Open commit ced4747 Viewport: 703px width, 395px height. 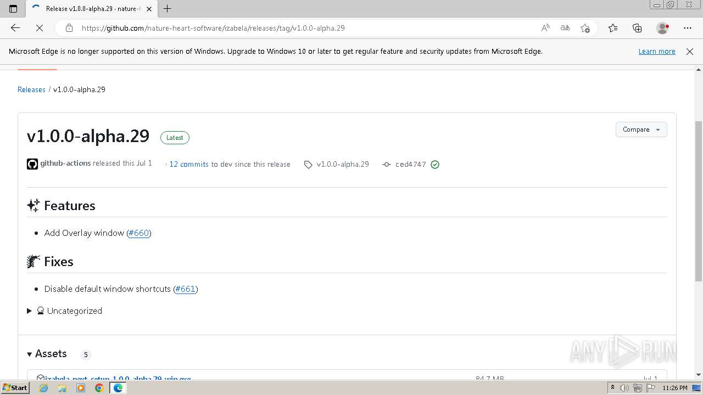(x=411, y=164)
